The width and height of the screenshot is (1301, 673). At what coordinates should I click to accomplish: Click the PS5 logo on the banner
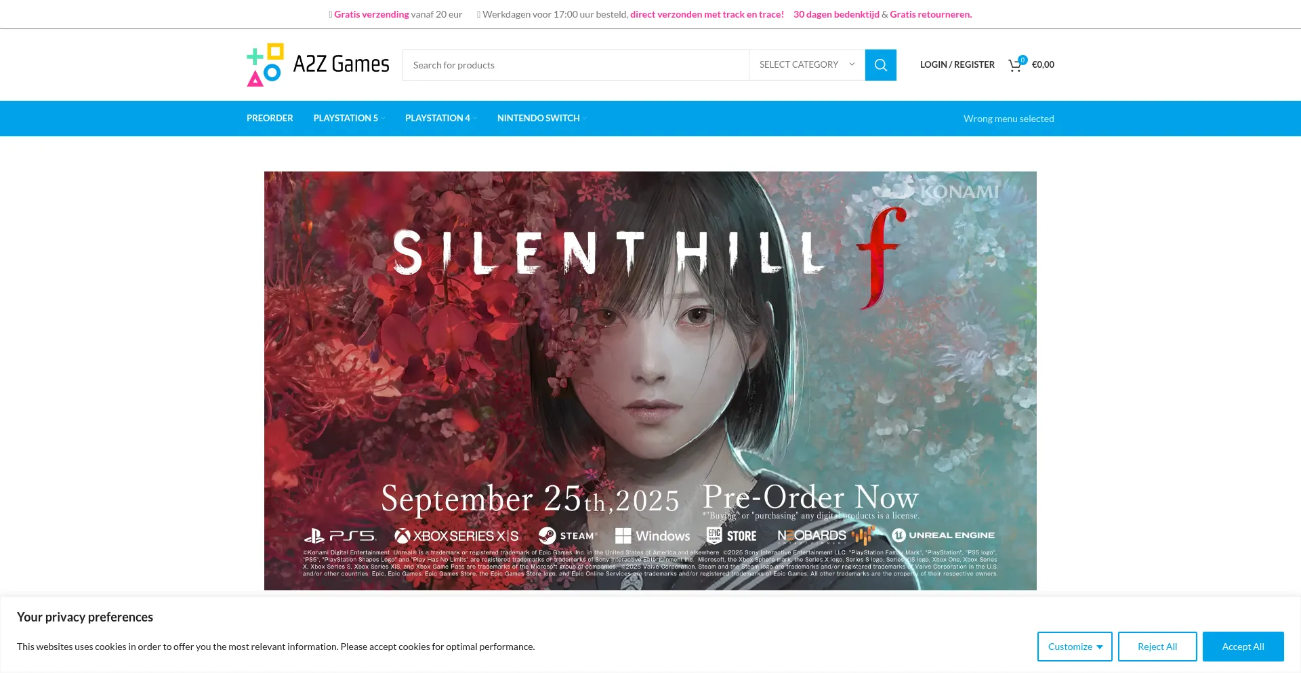[x=339, y=536]
